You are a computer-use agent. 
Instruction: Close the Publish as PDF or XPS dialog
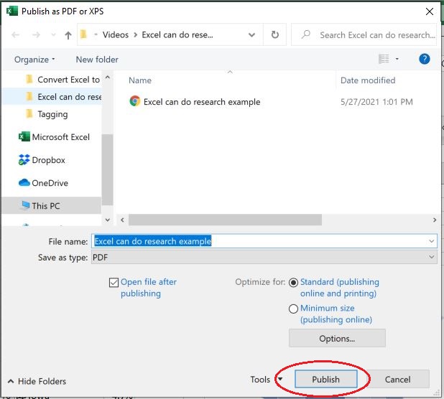(x=430, y=11)
